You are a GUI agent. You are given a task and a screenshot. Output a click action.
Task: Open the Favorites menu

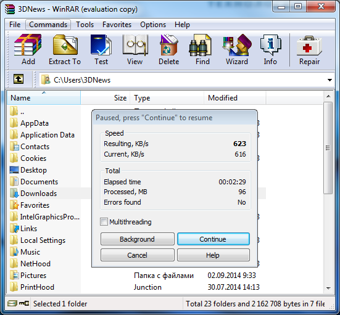117,25
